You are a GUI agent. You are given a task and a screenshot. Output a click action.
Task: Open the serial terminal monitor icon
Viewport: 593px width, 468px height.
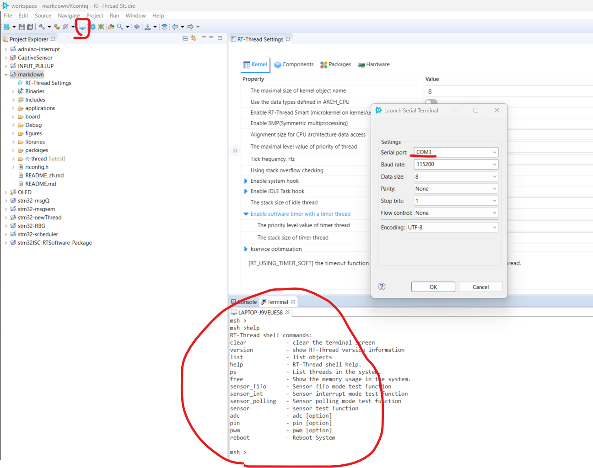(x=82, y=27)
